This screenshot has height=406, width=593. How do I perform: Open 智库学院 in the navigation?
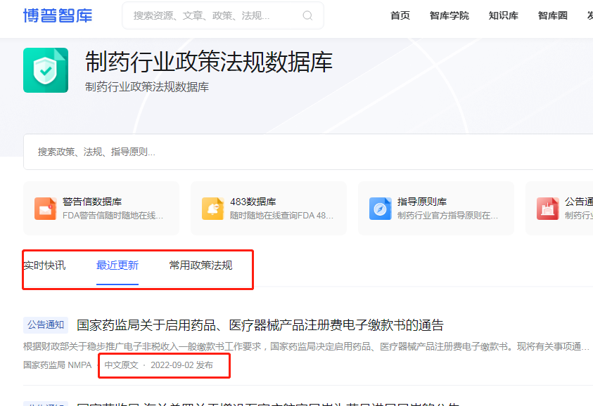click(x=449, y=15)
